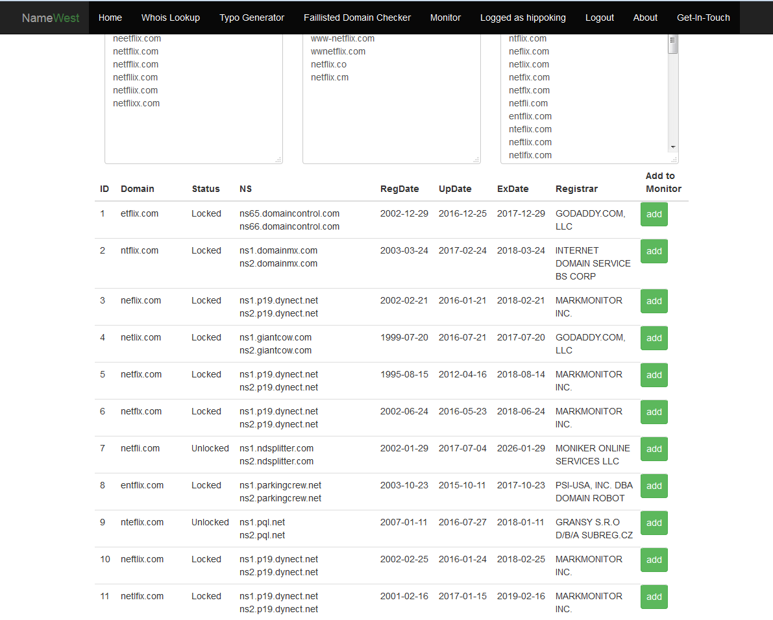This screenshot has height=620, width=773.
Task: Add netfix.com to monitor
Action: pos(654,375)
